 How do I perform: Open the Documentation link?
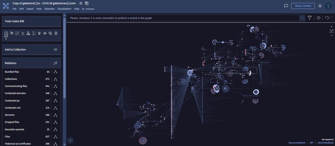pyautogui.click(x=297, y=143)
